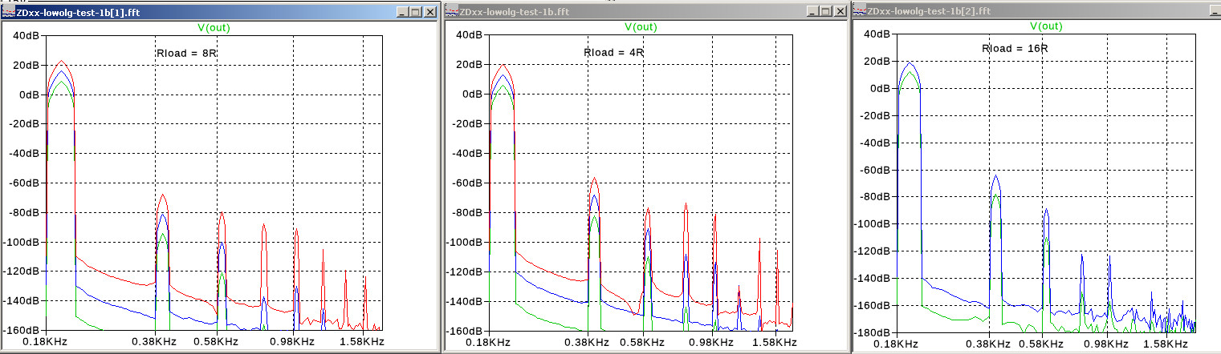
Task: Close the ZDxx-lowolg-test-1b.fft window
Action: click(x=839, y=12)
